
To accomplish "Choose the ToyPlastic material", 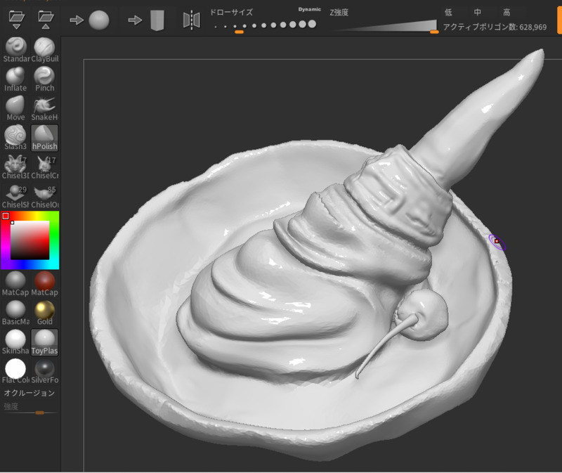I will point(44,342).
